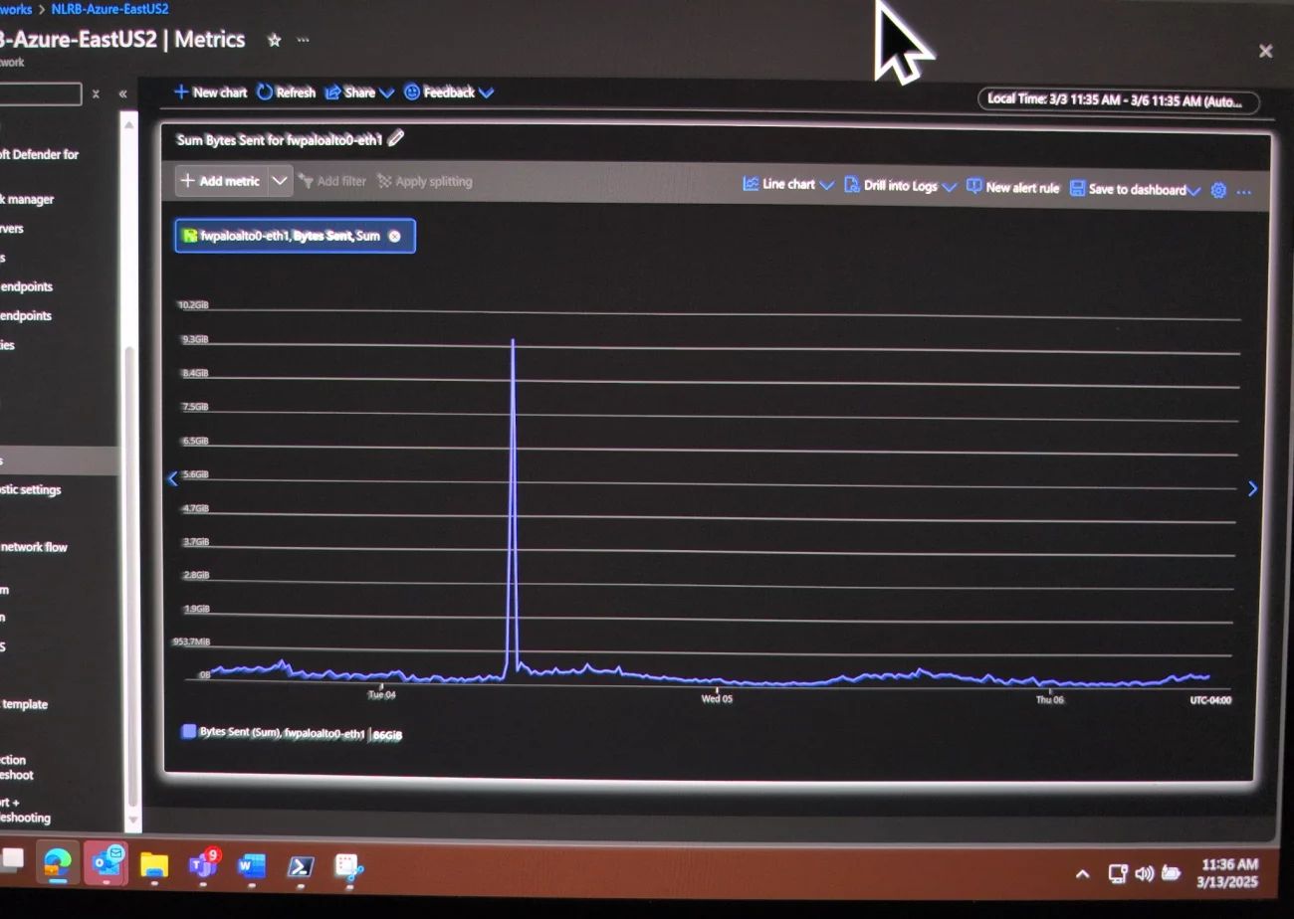Collapse the sidebar with the double-chevron icon
The height and width of the screenshot is (919, 1294).
pos(122,93)
